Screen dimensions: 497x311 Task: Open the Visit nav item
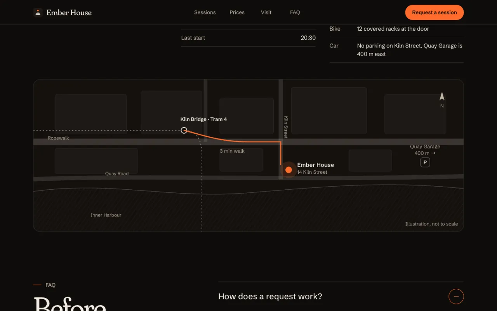click(x=266, y=12)
